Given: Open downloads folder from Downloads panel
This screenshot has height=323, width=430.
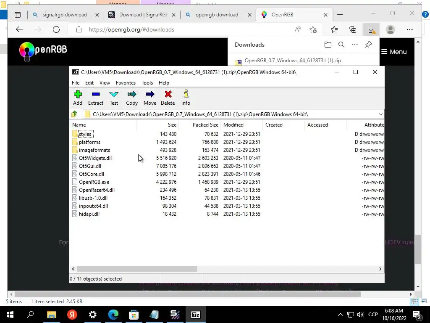Looking at the screenshot, I should (328, 45).
